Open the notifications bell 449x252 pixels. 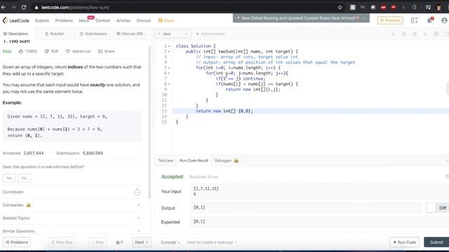pyautogui.click(x=429, y=20)
